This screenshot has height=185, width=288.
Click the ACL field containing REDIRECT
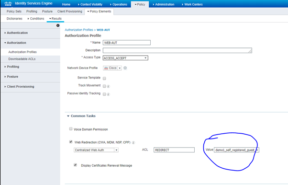174,150
